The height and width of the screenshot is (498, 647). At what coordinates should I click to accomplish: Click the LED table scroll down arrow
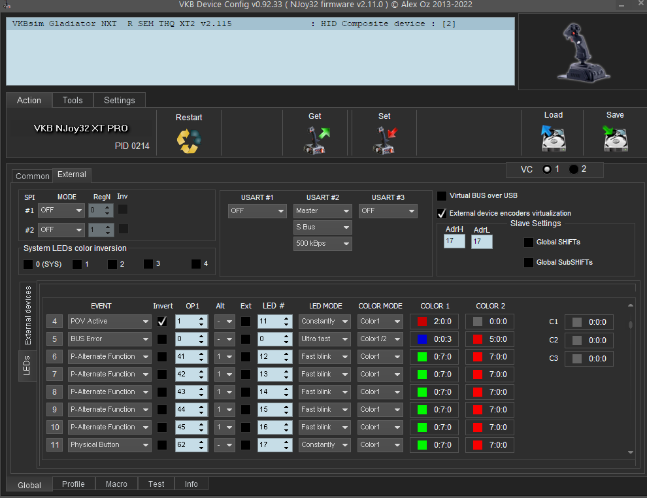click(631, 452)
